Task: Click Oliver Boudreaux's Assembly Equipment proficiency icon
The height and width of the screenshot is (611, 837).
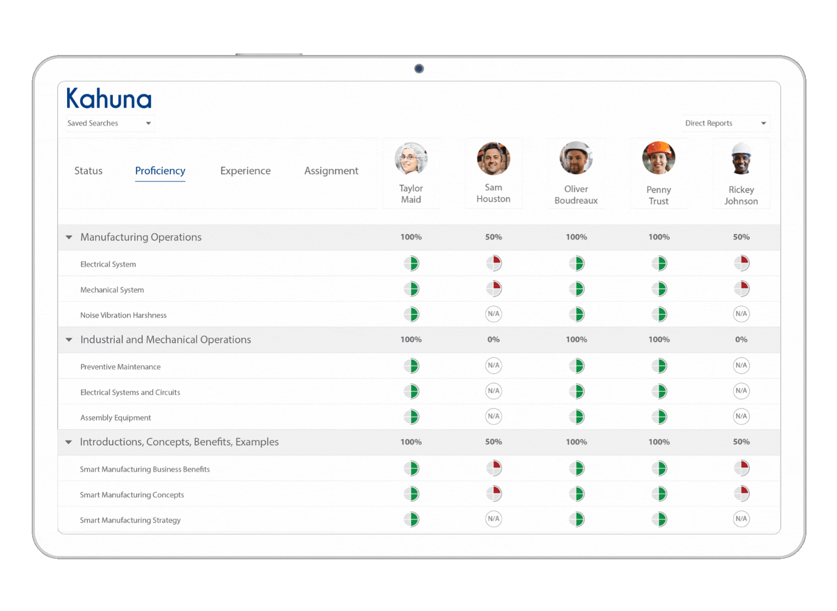Action: coord(577,417)
